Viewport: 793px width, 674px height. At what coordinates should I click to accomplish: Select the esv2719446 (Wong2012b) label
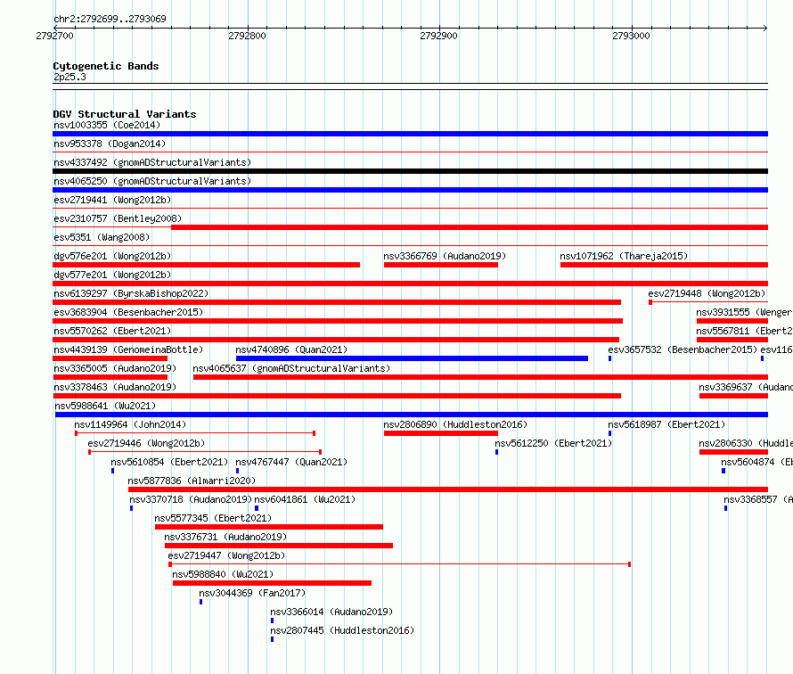(146, 443)
